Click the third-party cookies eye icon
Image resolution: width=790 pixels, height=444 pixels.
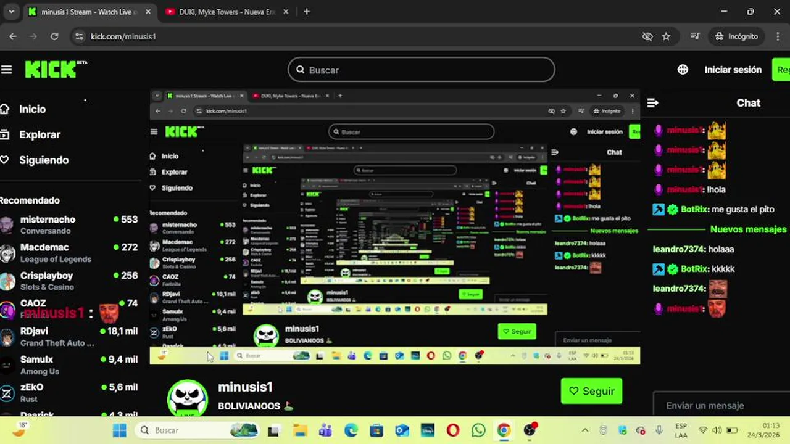pyautogui.click(x=647, y=36)
